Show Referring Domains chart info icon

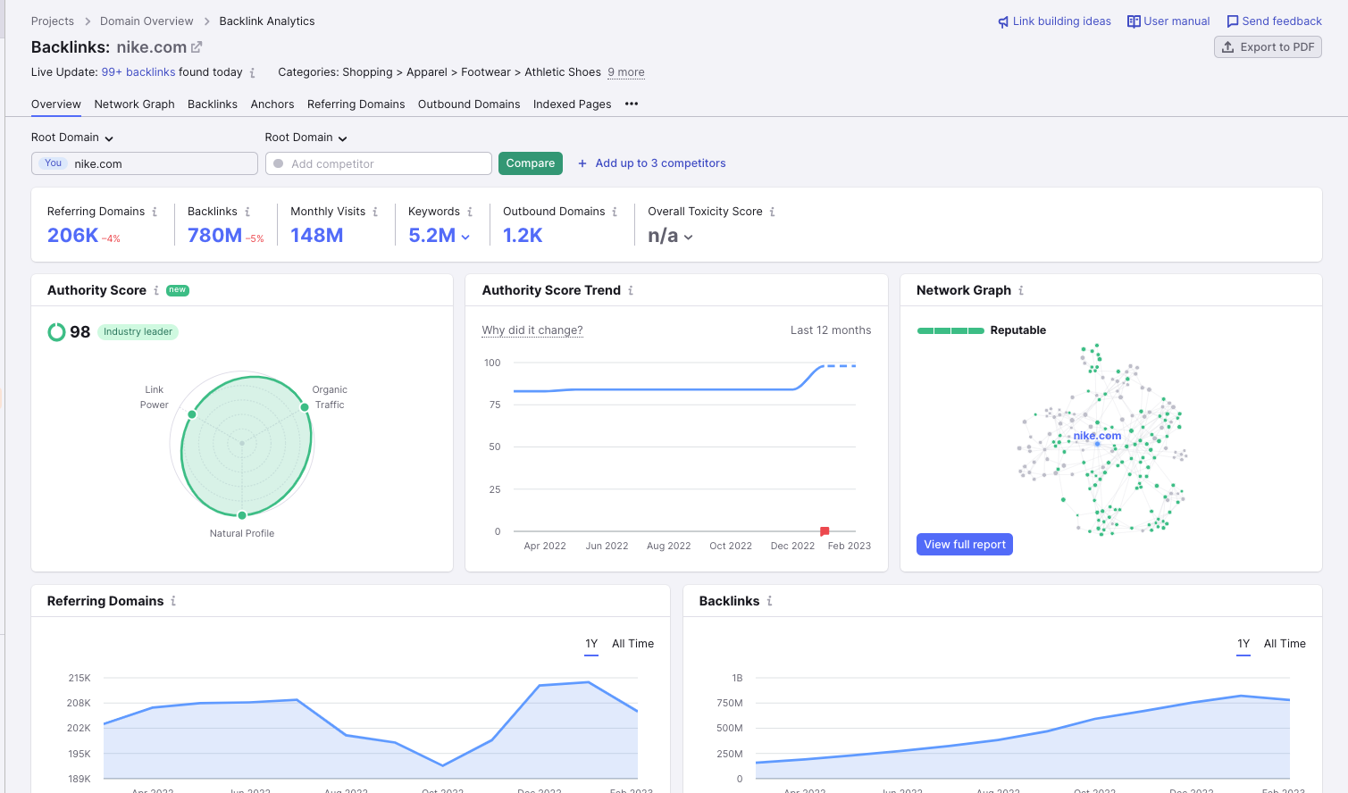pos(173,601)
